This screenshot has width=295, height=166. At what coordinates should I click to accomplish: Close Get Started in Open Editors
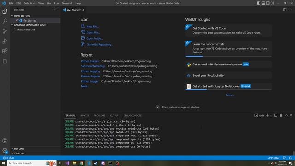[x=17, y=20]
